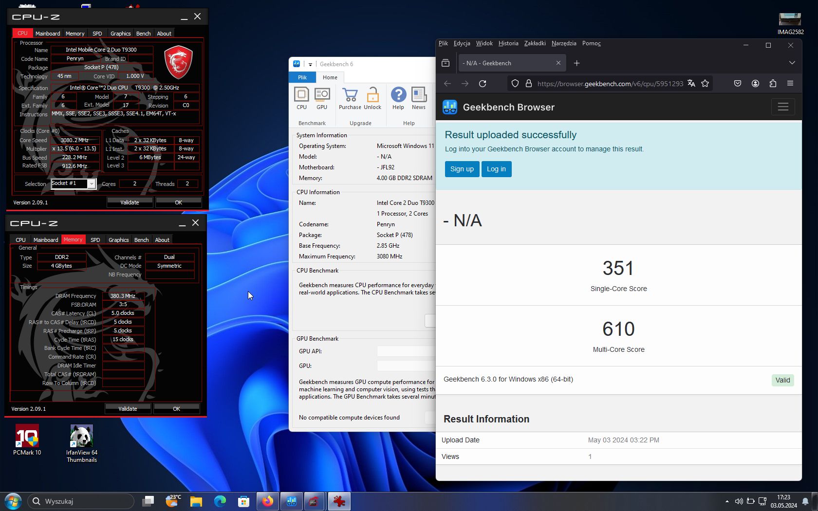The width and height of the screenshot is (818, 511).
Task: Run the CPU benchmark icon in Geekbench 6
Action: [301, 98]
